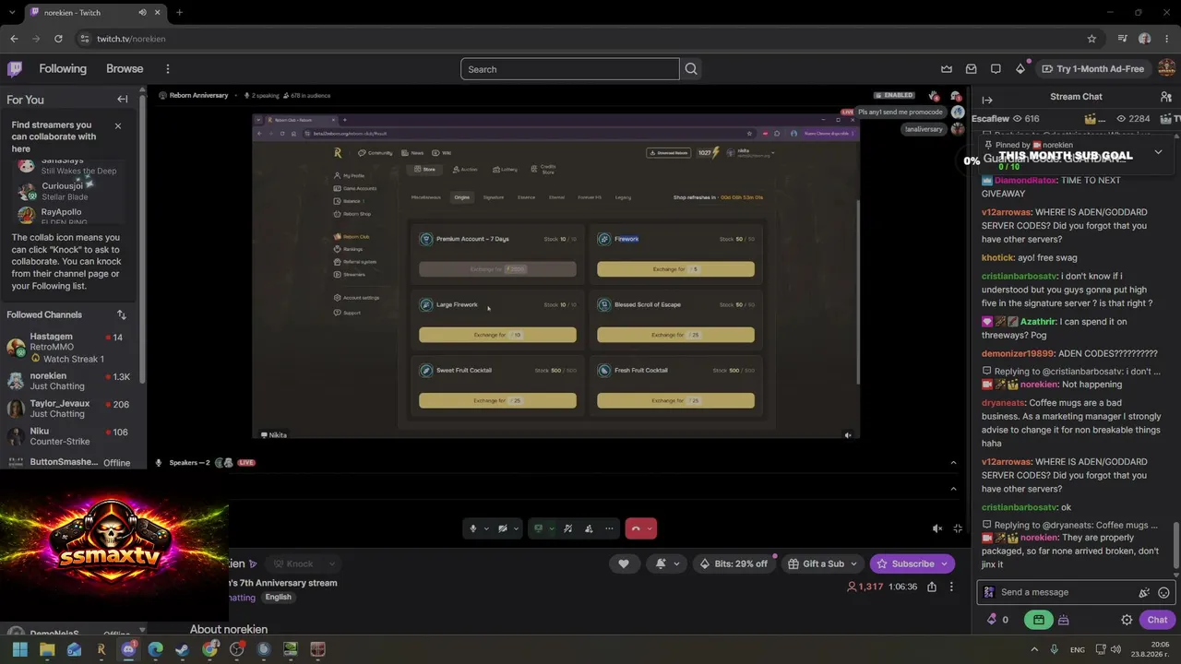The width and height of the screenshot is (1181, 664).
Task: Expand the Gift a Sub dropdown
Action: pyautogui.click(x=853, y=563)
